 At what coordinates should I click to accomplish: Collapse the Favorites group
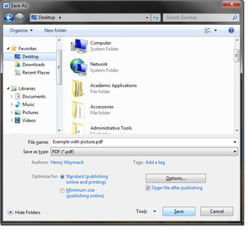[x=8, y=48]
